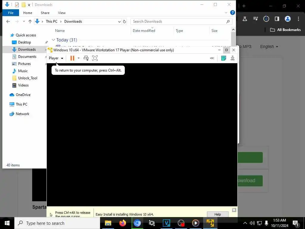The image size is (305, 229).
Task: Suspend the virtual machine with pause icon
Action: (72, 58)
